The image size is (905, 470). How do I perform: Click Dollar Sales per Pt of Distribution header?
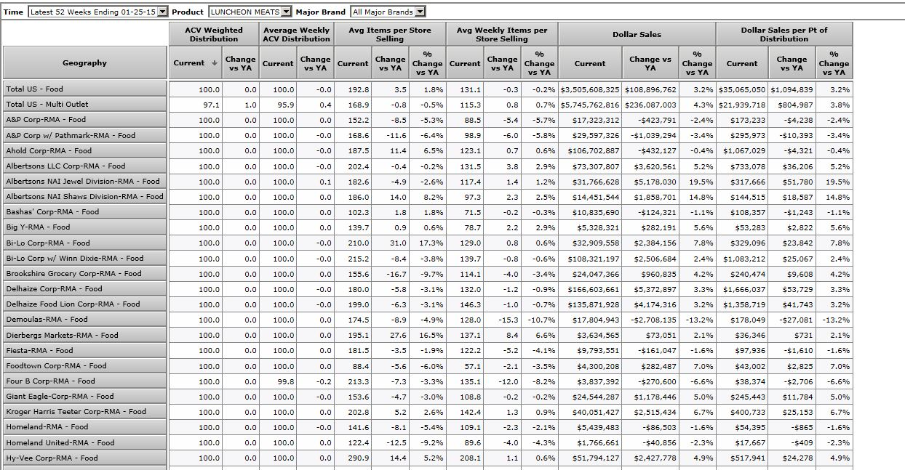[x=784, y=34]
